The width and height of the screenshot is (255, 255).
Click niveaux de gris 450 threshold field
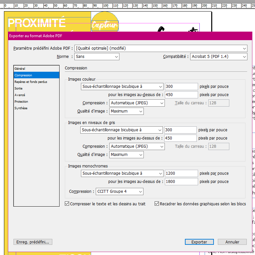click(180, 138)
